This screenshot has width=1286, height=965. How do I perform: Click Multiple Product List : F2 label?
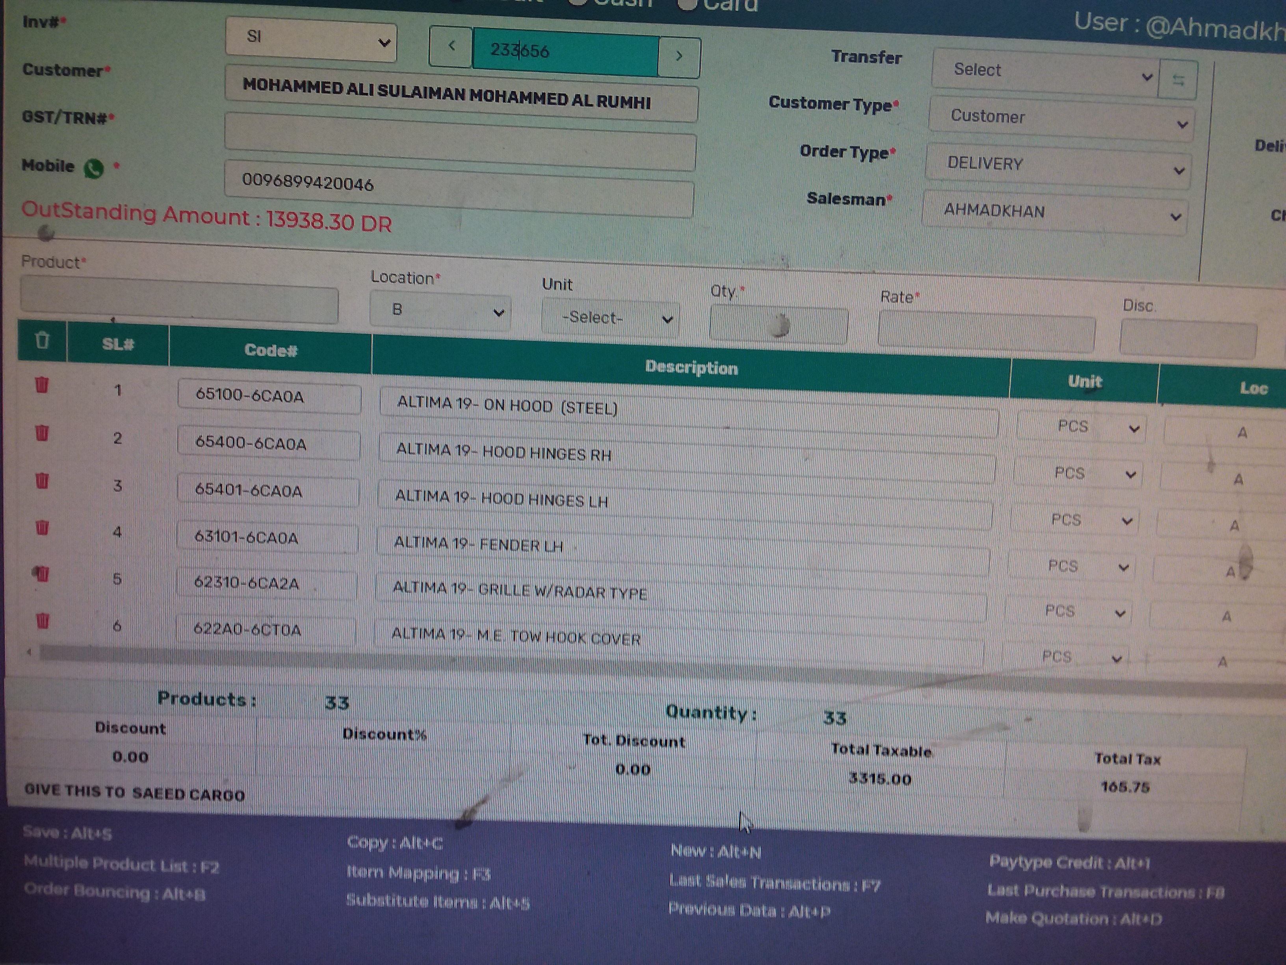(x=121, y=865)
